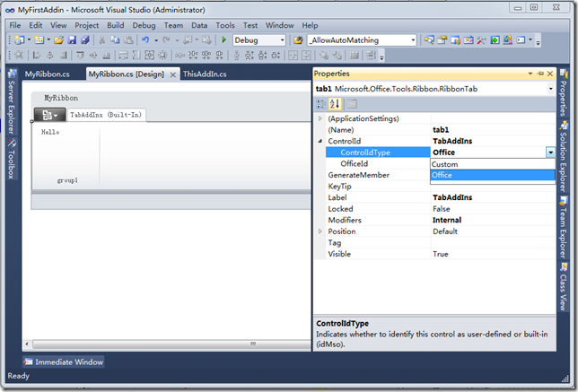This screenshot has width=578, height=392.
Task: Open the Team Explorer side tab
Action: pos(563,228)
